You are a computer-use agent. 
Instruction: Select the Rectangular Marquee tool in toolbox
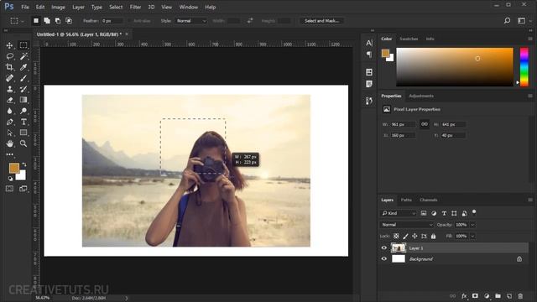[23, 45]
